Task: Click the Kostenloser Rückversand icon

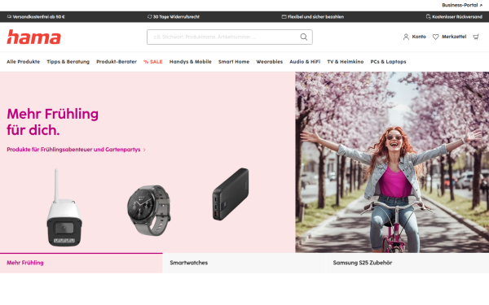Action: tap(428, 17)
